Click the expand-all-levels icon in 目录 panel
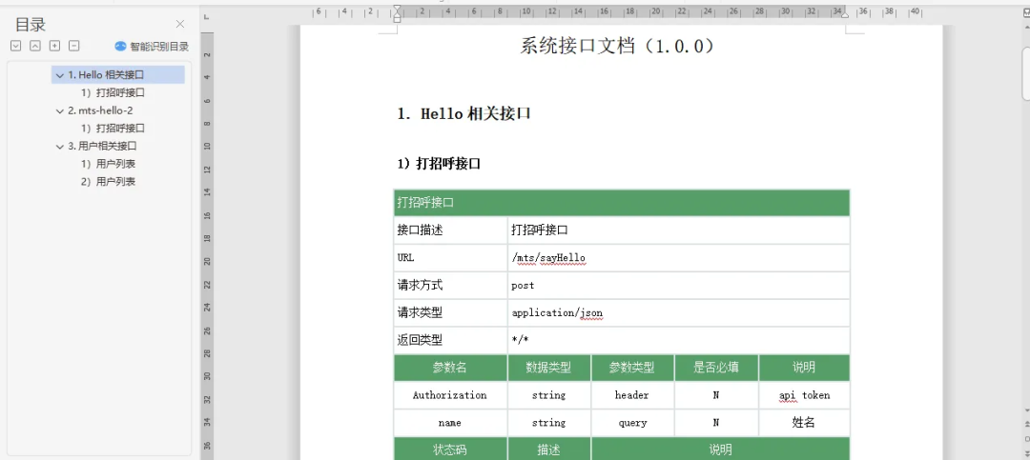1030x460 pixels. click(x=16, y=46)
